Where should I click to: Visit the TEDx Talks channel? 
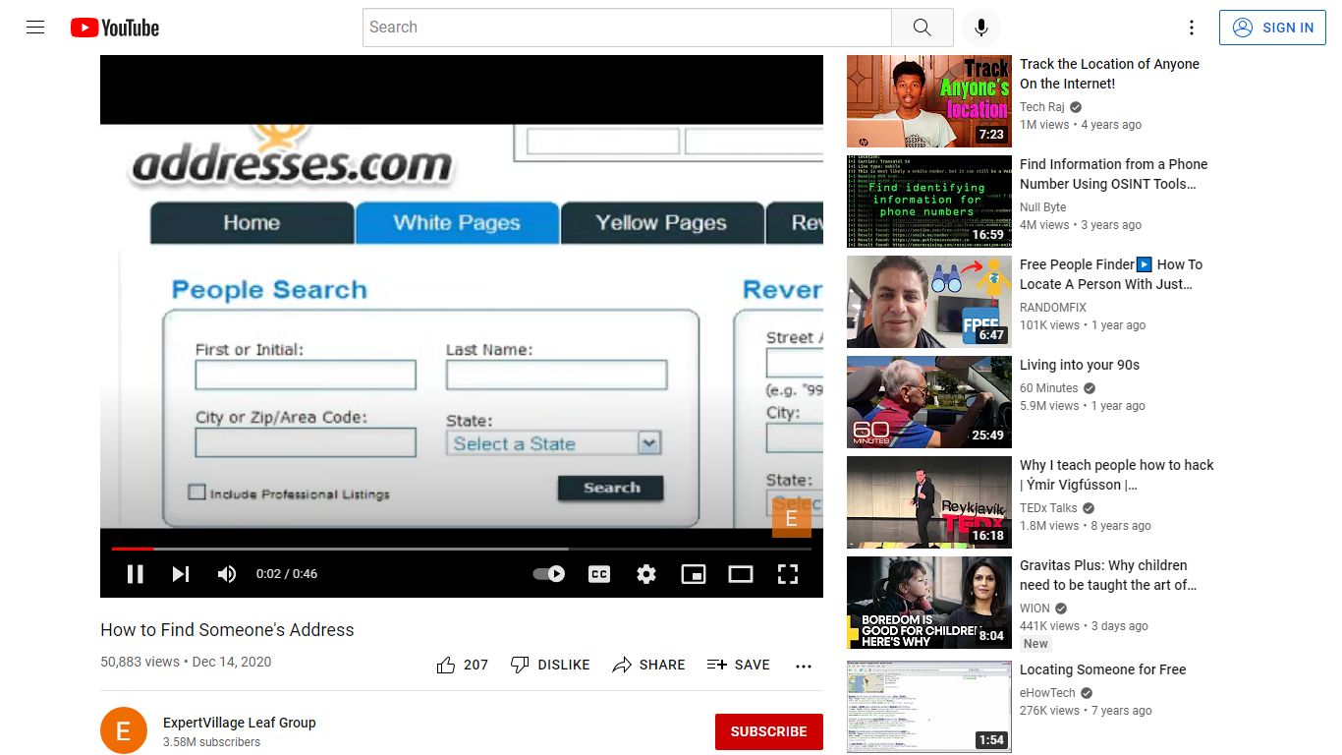[1048, 508]
